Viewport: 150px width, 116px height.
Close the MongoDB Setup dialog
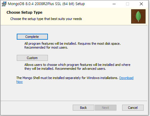(141, 4)
